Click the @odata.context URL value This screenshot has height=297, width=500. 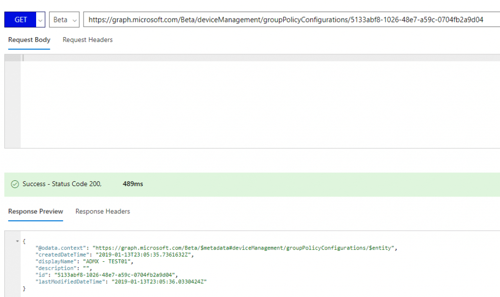244,248
